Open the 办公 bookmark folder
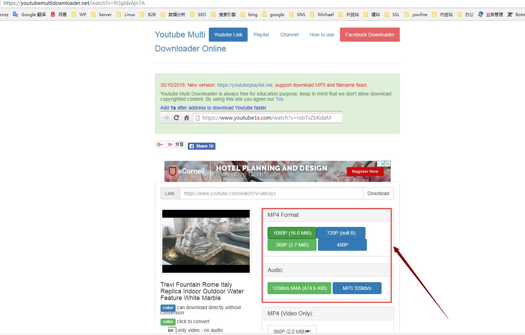525x335 pixels. 466,14
